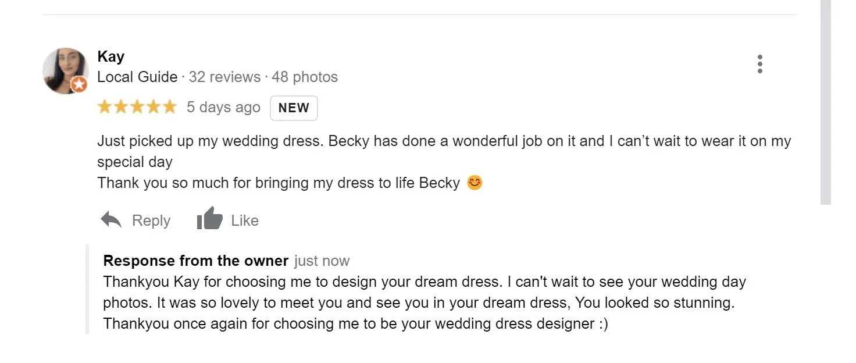Click the Like text label
This screenshot has width=856, height=363.
point(245,220)
